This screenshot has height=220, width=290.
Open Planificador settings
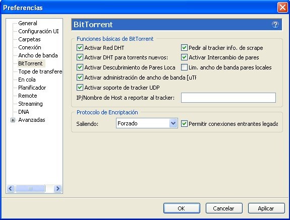click(x=32, y=88)
